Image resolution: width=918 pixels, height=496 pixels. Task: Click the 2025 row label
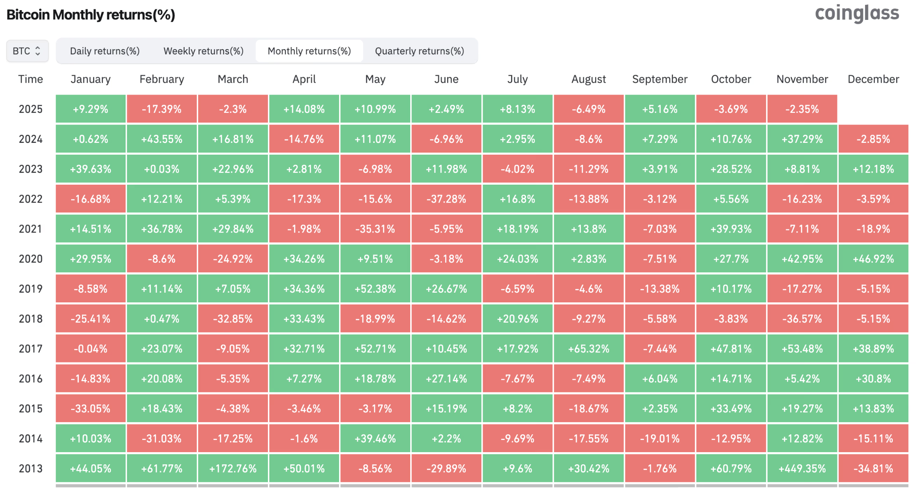pos(30,109)
